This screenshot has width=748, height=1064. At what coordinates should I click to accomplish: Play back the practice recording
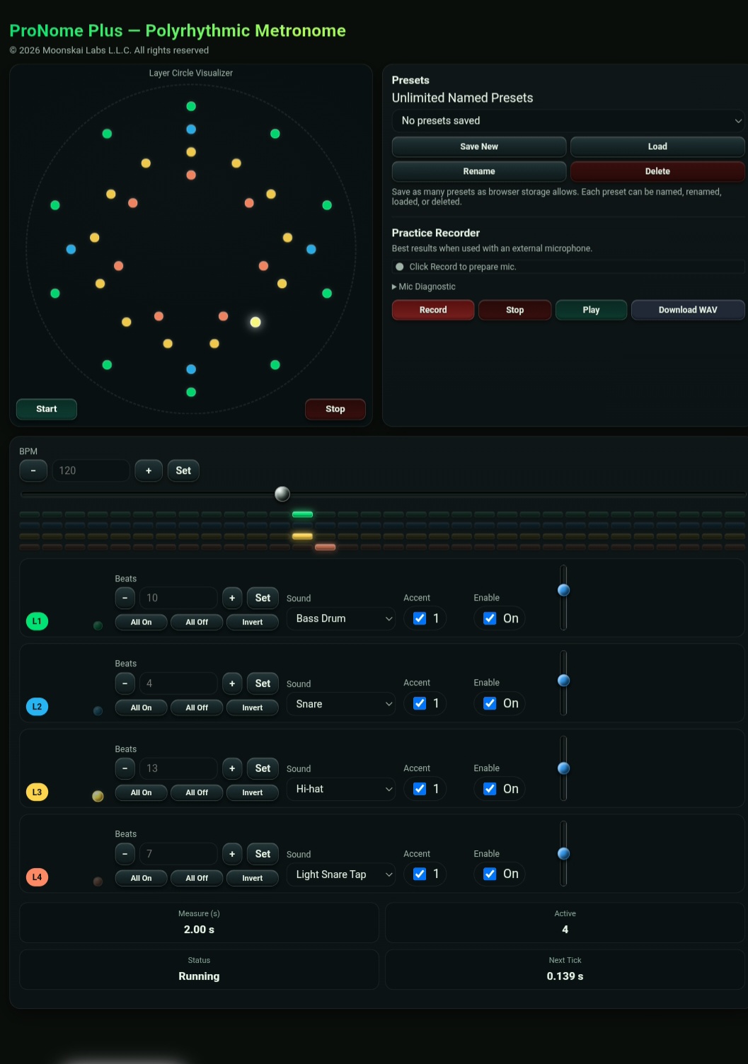coord(592,310)
